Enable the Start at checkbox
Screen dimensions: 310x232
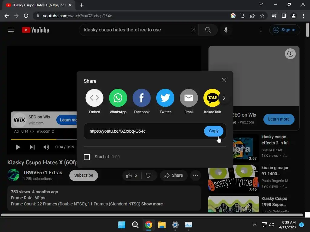tap(87, 157)
